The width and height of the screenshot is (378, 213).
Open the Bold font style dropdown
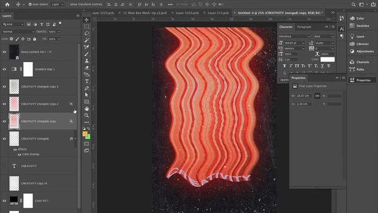[324, 37]
